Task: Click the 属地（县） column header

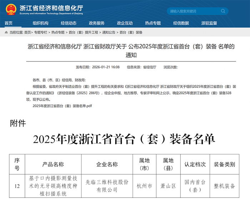Action: click(x=168, y=164)
